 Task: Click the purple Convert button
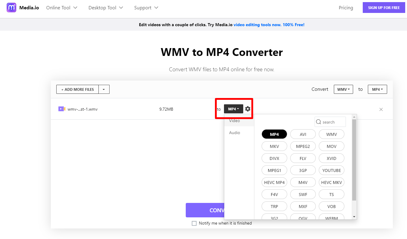205,210
